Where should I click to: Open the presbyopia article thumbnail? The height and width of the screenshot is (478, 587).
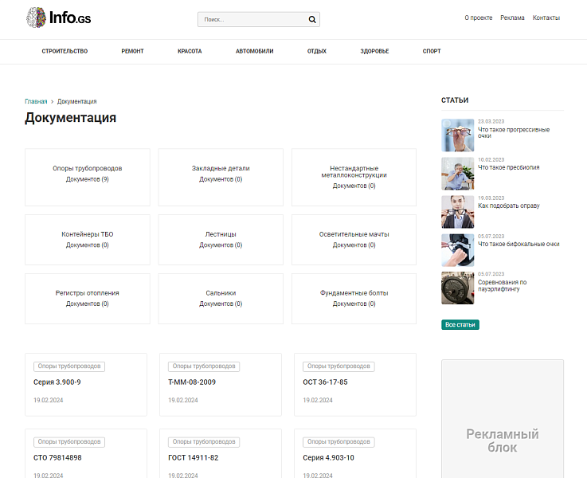(457, 173)
